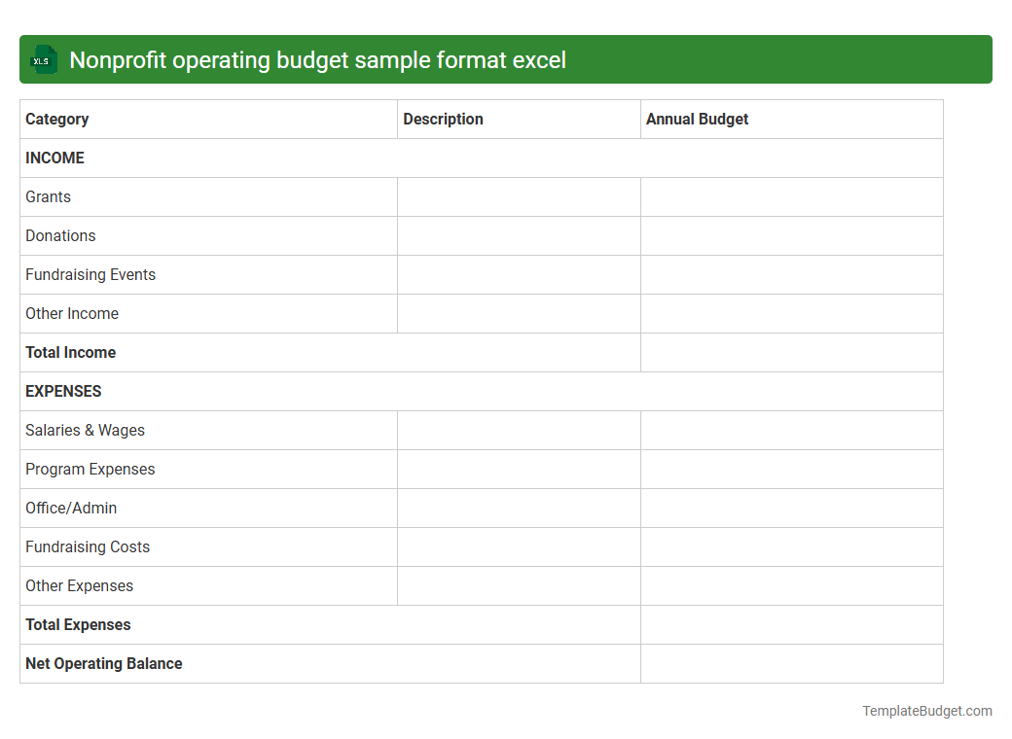The height and width of the screenshot is (739, 1012).
Task: Click the green XLS file icon
Action: (43, 59)
